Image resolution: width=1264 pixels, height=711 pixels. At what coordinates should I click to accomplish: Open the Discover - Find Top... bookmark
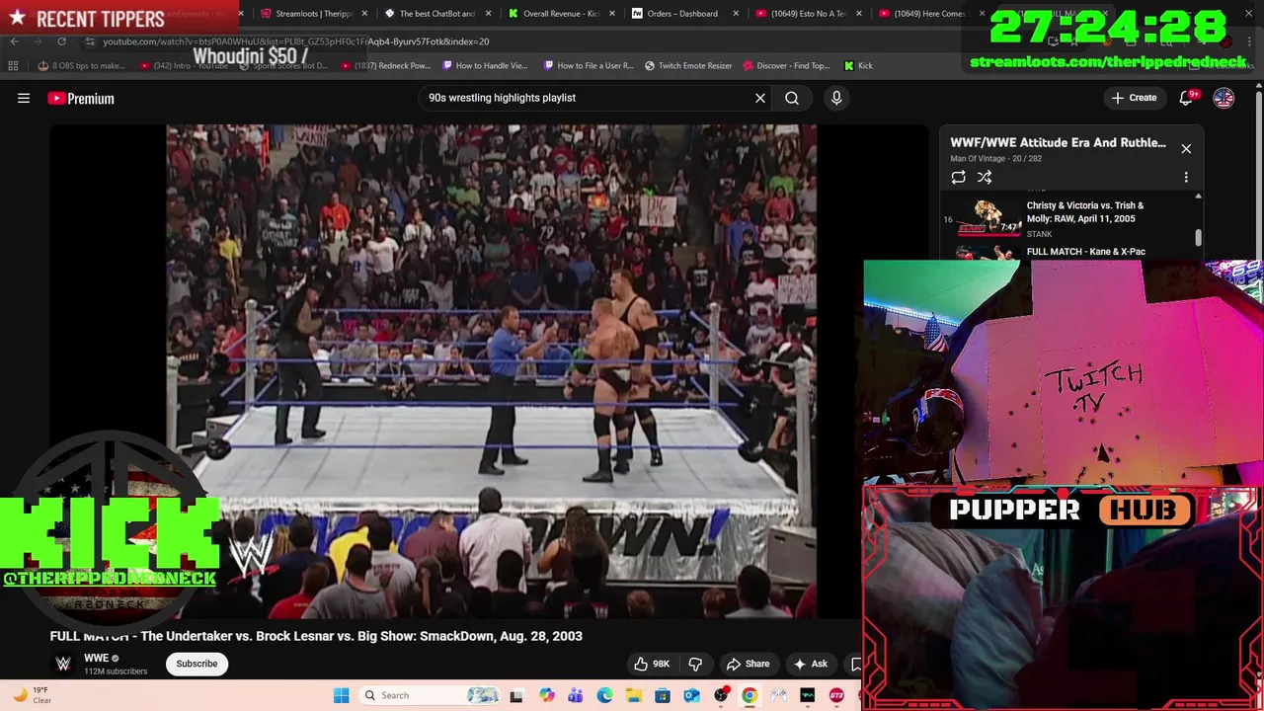tap(786, 65)
